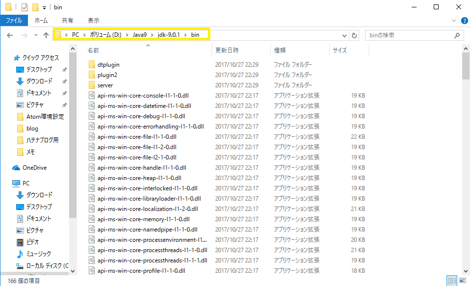Click jdk-9.0.1 in the address breadcrumb
This screenshot has width=470, height=286.
coord(169,35)
